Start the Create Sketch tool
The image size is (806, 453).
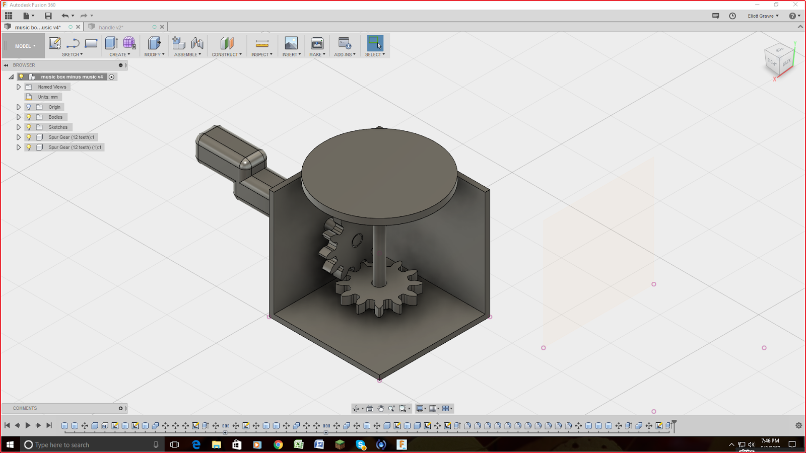pos(54,43)
